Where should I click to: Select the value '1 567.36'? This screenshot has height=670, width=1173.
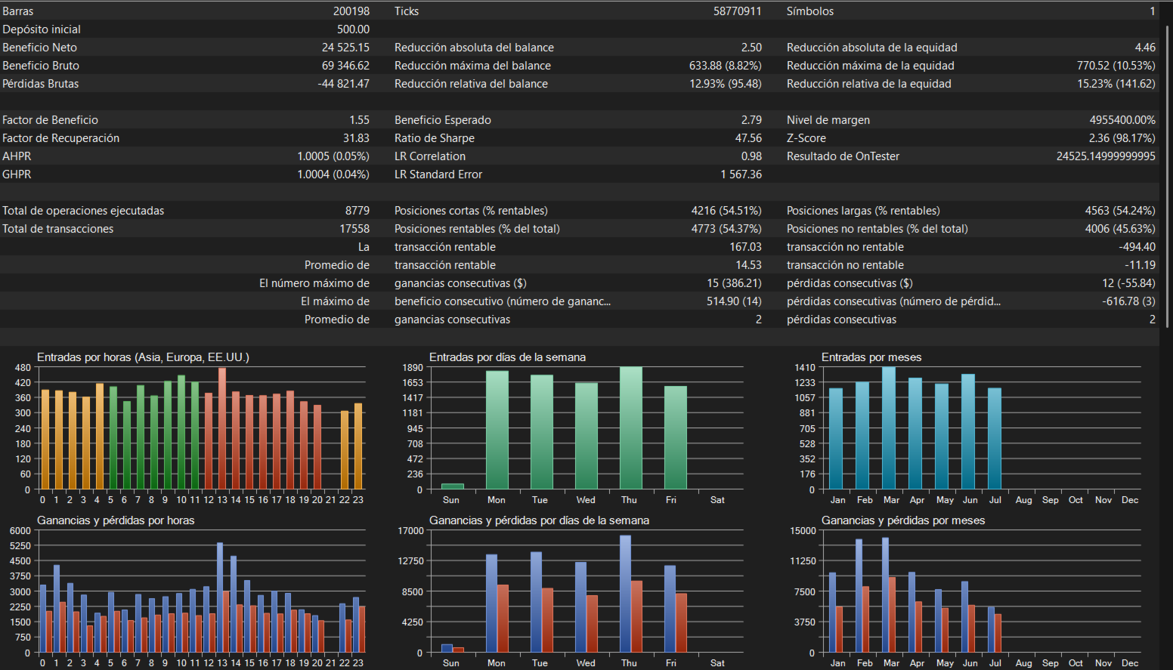coord(741,174)
